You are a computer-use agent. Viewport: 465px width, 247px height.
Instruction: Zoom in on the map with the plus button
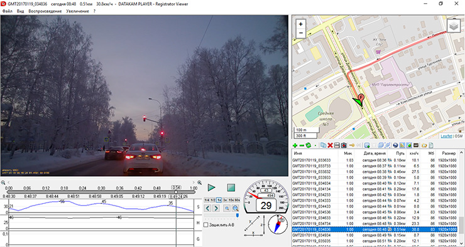pos(301,24)
